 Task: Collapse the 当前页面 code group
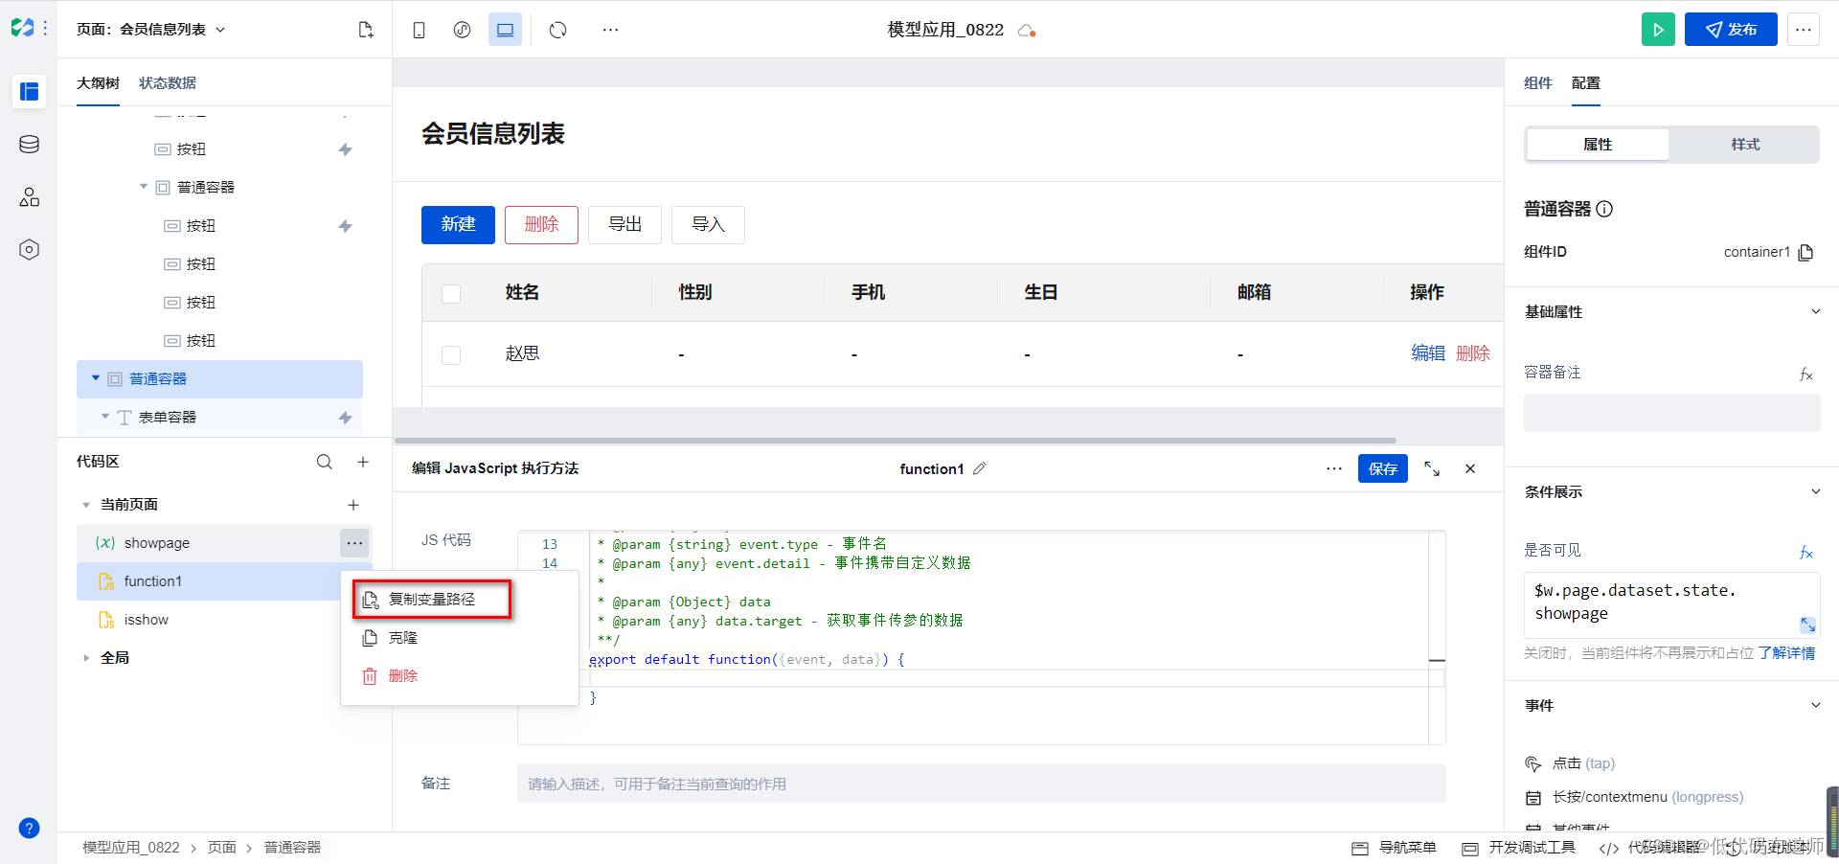point(86,505)
